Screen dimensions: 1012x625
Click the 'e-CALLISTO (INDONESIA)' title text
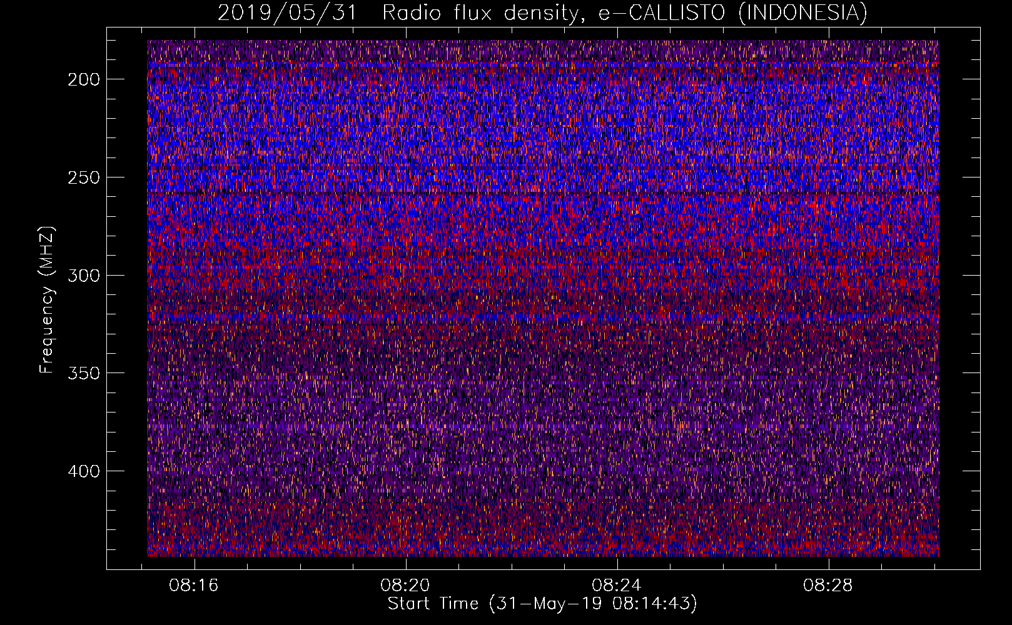(732, 13)
